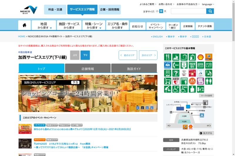Open the language dropdown
Viewport: 235px width, 156px height.
208,4
